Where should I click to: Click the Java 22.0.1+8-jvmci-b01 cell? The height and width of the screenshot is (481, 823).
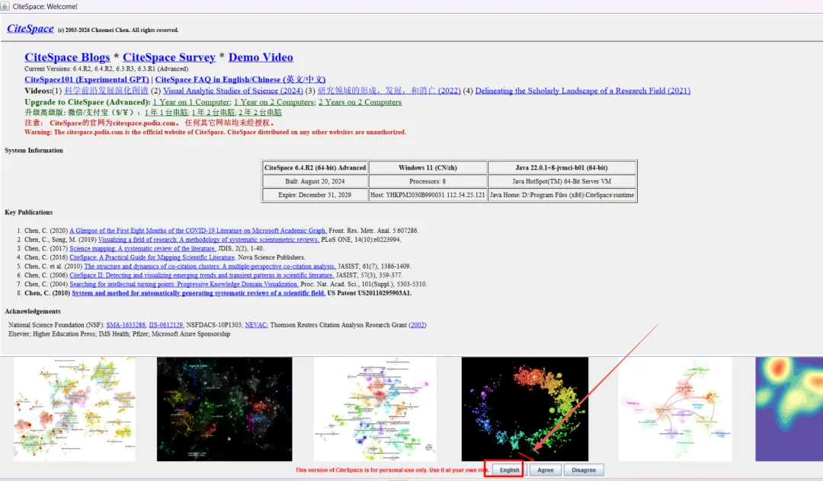[x=562, y=167]
